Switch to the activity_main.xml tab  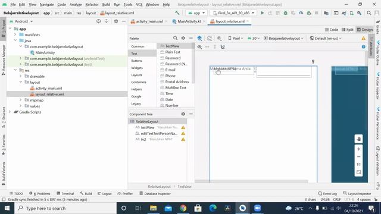(x=149, y=21)
